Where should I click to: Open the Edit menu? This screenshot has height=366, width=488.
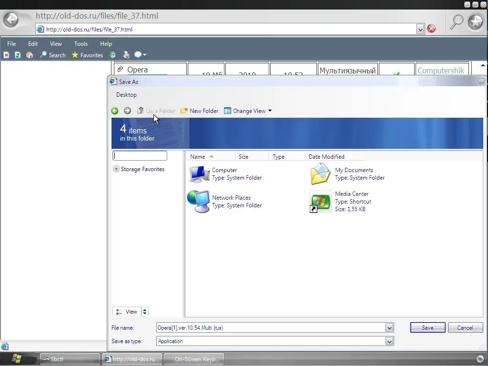[33, 44]
